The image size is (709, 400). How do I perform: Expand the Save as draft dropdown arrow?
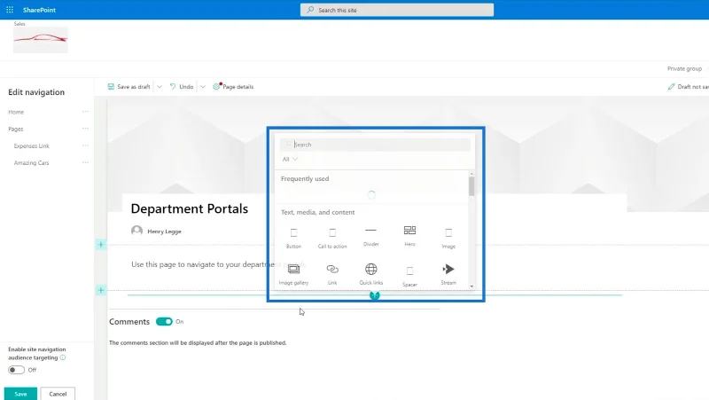point(160,86)
